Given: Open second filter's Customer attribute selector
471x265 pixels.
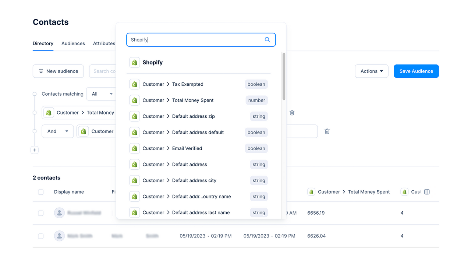Looking at the screenshot, I should click(x=96, y=131).
